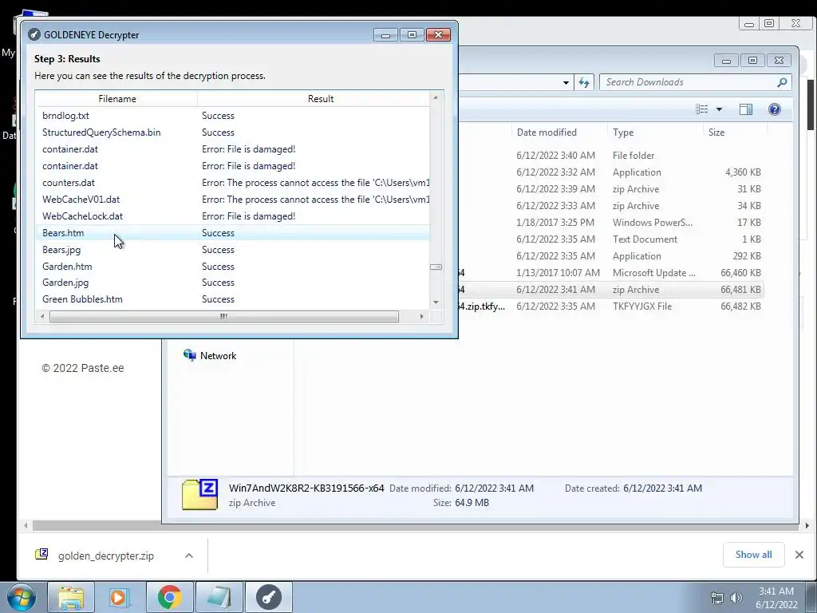This screenshot has width=817, height=613.
Task: Select the Bears.jpg result row
Action: tap(233, 250)
